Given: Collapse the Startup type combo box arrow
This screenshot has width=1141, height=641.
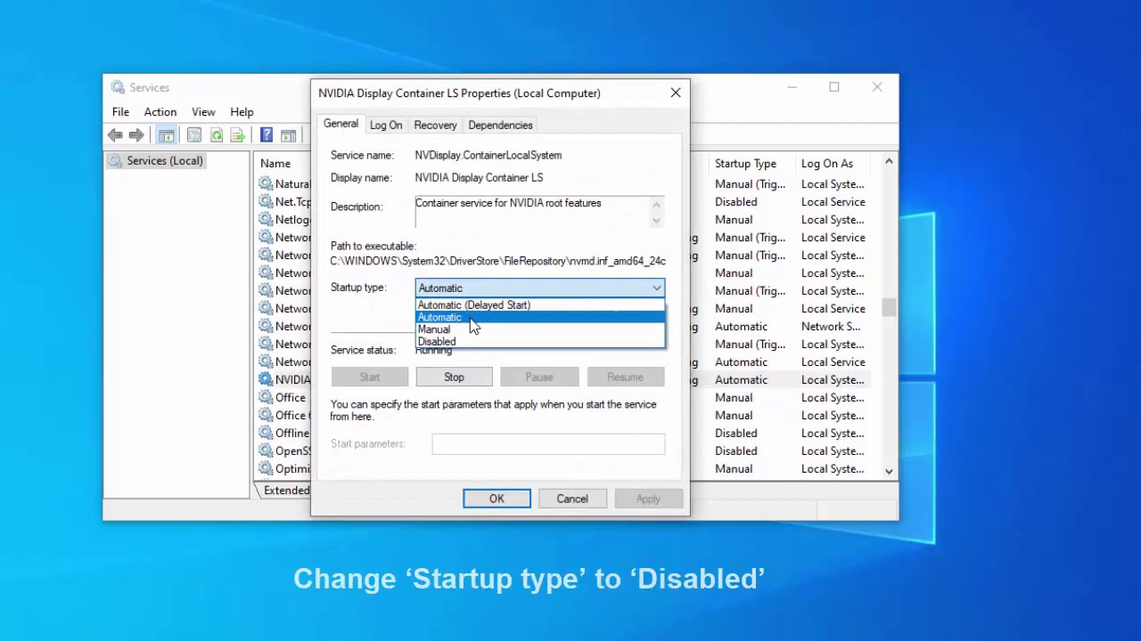Looking at the screenshot, I should [x=656, y=288].
